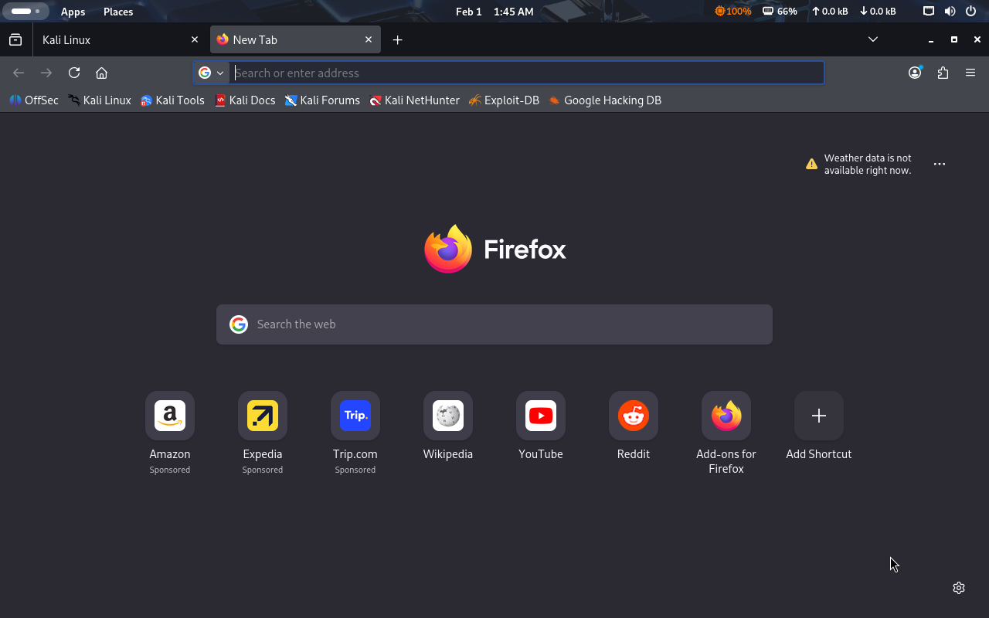Click the Search the web field
This screenshot has width=989, height=618.
[494, 324]
